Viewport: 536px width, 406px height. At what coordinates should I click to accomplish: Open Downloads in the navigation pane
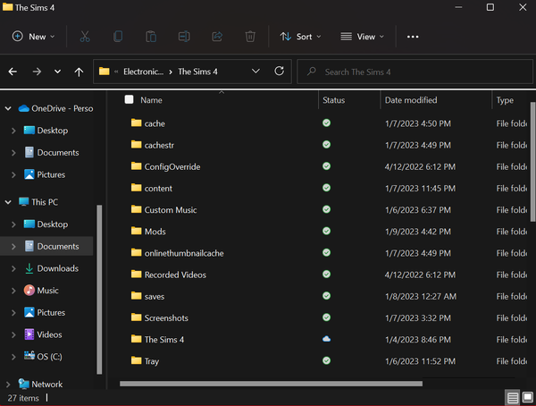tap(58, 268)
